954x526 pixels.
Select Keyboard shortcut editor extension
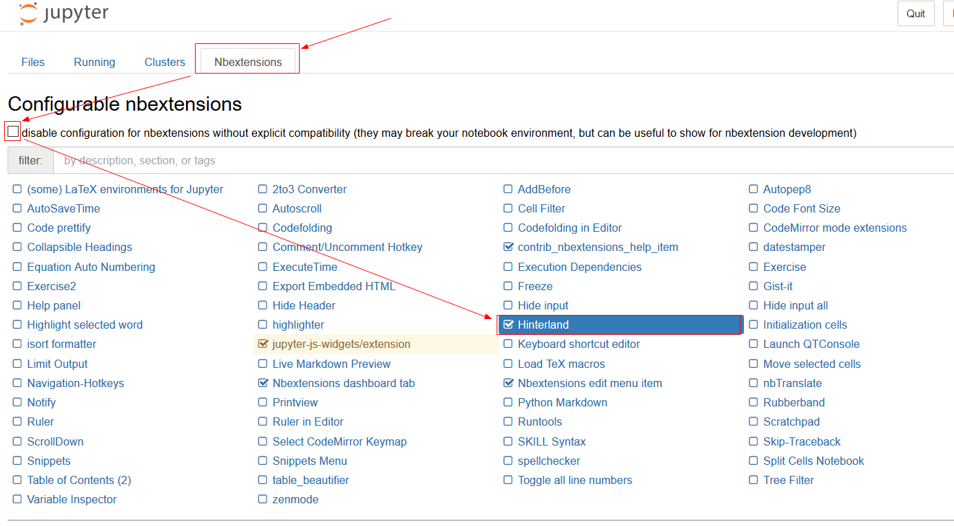pyautogui.click(x=579, y=344)
